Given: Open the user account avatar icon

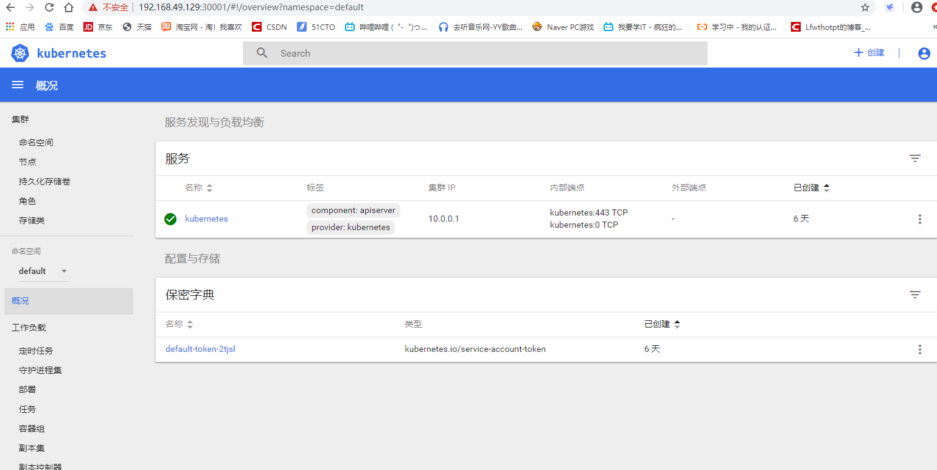Looking at the screenshot, I should coord(924,53).
